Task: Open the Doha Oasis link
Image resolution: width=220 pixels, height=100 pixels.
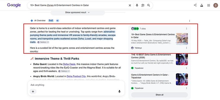Action: click(x=69, y=64)
